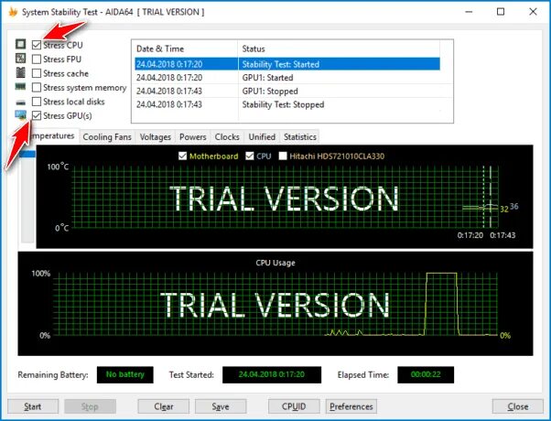Click the Date & Time column header
Image resolution: width=551 pixels, height=421 pixels.
pyautogui.click(x=185, y=49)
